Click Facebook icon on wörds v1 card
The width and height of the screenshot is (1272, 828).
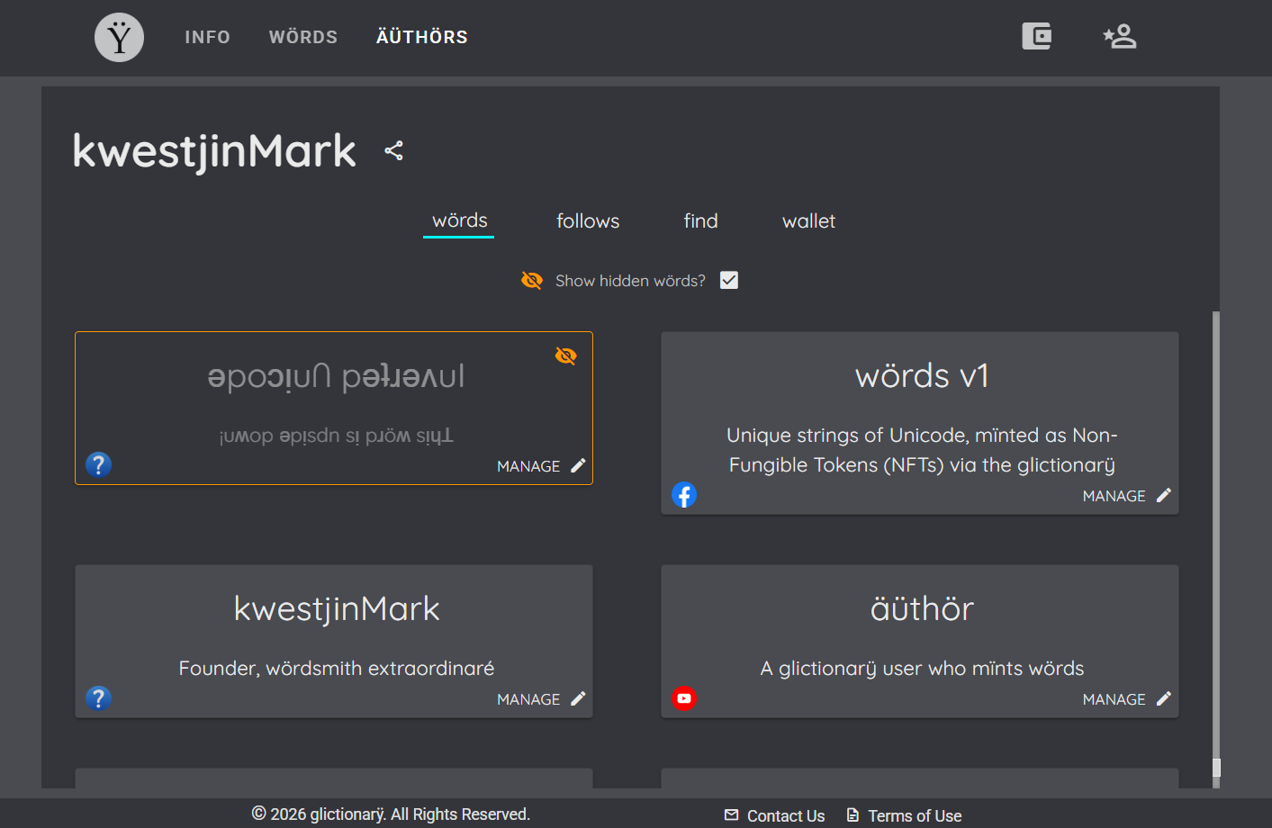click(684, 495)
